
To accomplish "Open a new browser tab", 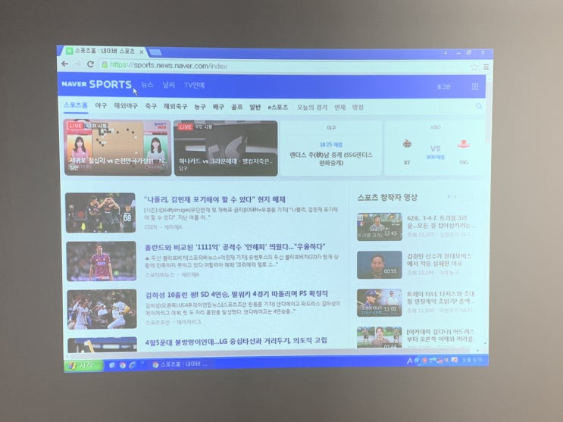I will pos(155,52).
